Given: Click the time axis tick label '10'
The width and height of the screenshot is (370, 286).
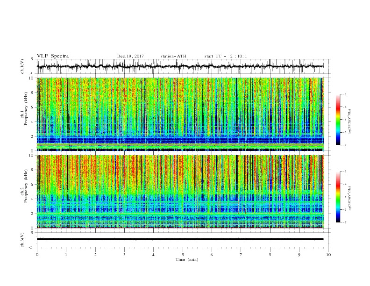Looking at the screenshot, I should pyautogui.click(x=328, y=255).
